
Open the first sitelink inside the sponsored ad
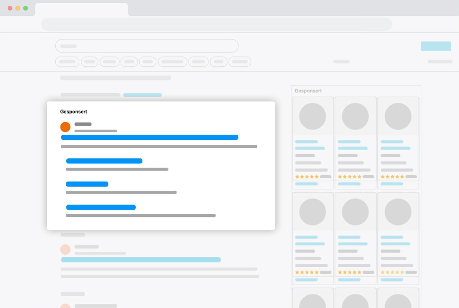104,161
